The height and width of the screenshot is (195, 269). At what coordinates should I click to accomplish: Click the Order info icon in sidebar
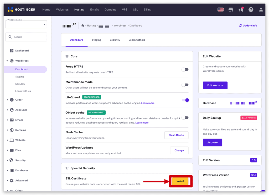click(12, 100)
